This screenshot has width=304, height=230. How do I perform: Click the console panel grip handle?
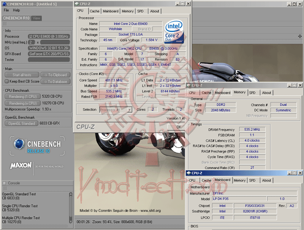[x=5, y=188]
